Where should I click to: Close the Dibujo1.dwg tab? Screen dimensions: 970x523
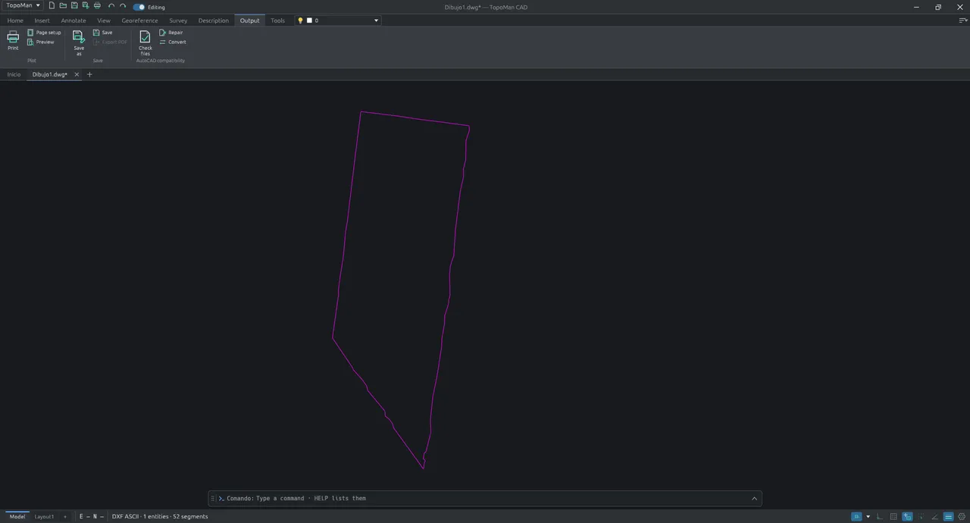[x=77, y=74]
